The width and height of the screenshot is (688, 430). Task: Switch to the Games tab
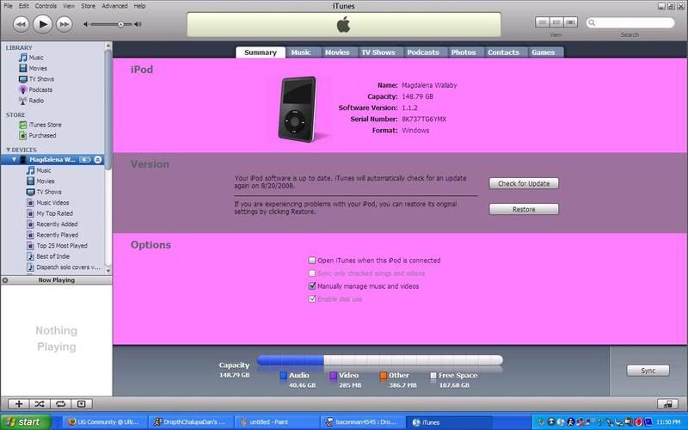coord(544,52)
